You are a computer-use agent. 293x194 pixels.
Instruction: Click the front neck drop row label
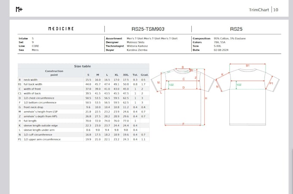click(33, 107)
